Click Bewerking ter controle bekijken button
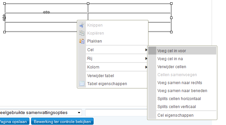The image size is (226, 125). (62, 121)
